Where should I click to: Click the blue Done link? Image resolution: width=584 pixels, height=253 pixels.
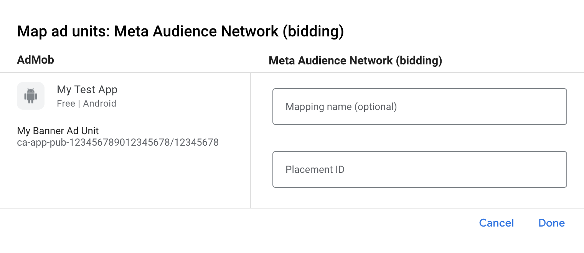pyautogui.click(x=551, y=223)
